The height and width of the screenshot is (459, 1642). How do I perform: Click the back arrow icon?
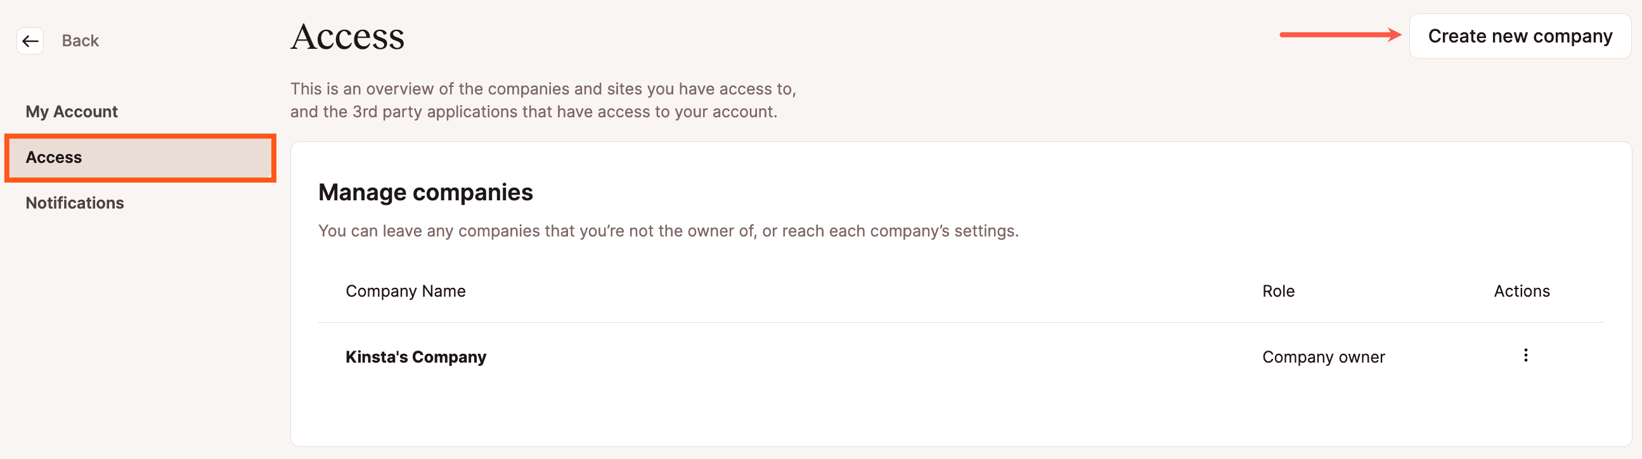pyautogui.click(x=30, y=41)
